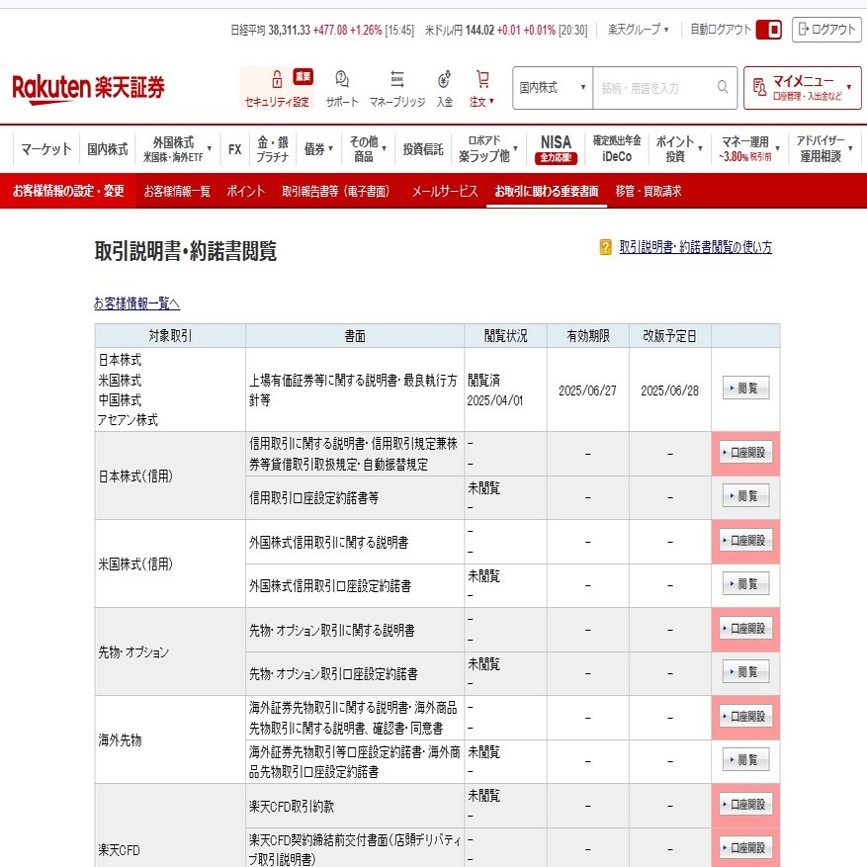Click 口座開設 for 楽天CFD取引約款
The image size is (867, 867).
[745, 804]
